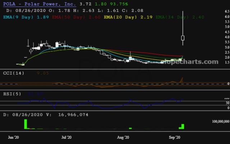The height and width of the screenshot is (144, 230).
Task: Click the Jun '20 date axis label
Action: tap(13, 137)
